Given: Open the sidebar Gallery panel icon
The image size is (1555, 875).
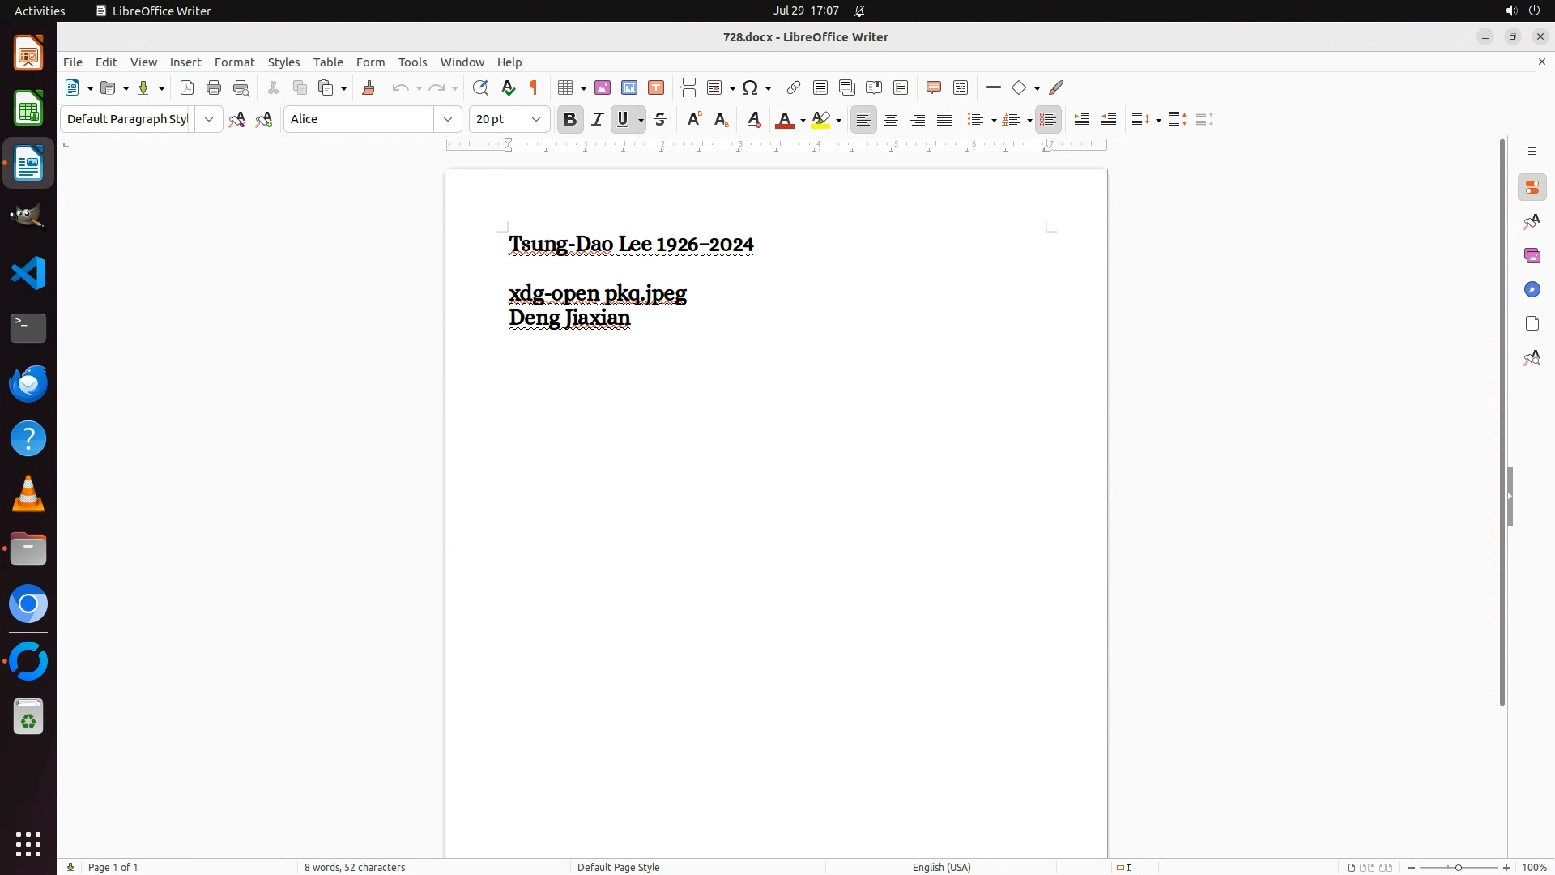Looking at the screenshot, I should point(1532,256).
